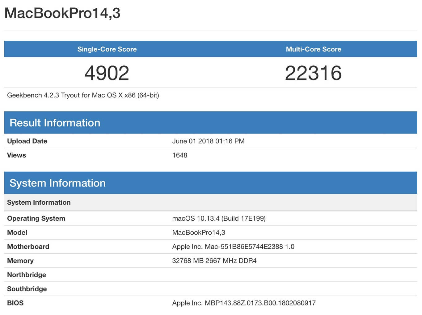The image size is (422, 315).
Task: Select the macOS 10.13.4 (Build 17E199) value
Action: (219, 219)
